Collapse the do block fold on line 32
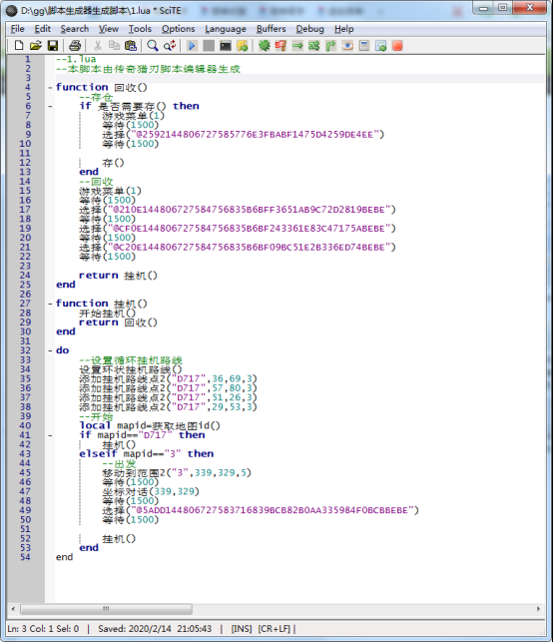 click(50, 350)
